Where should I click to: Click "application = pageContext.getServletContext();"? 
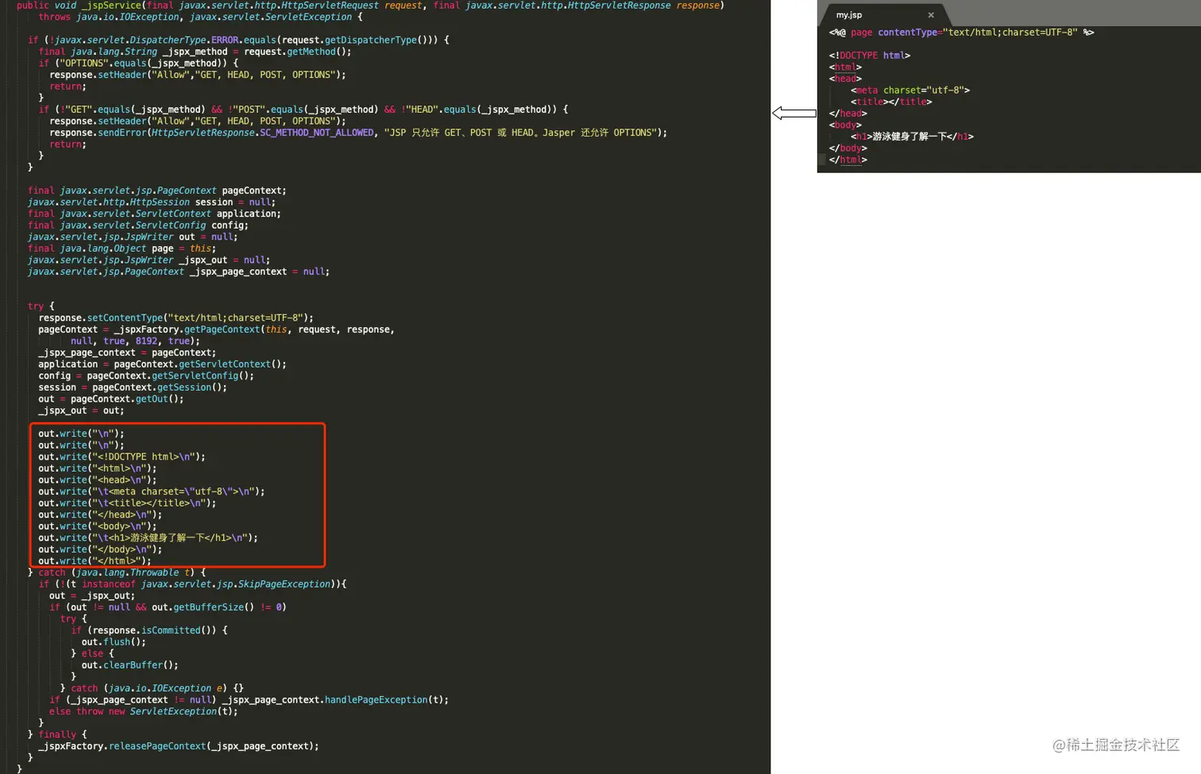pos(162,364)
